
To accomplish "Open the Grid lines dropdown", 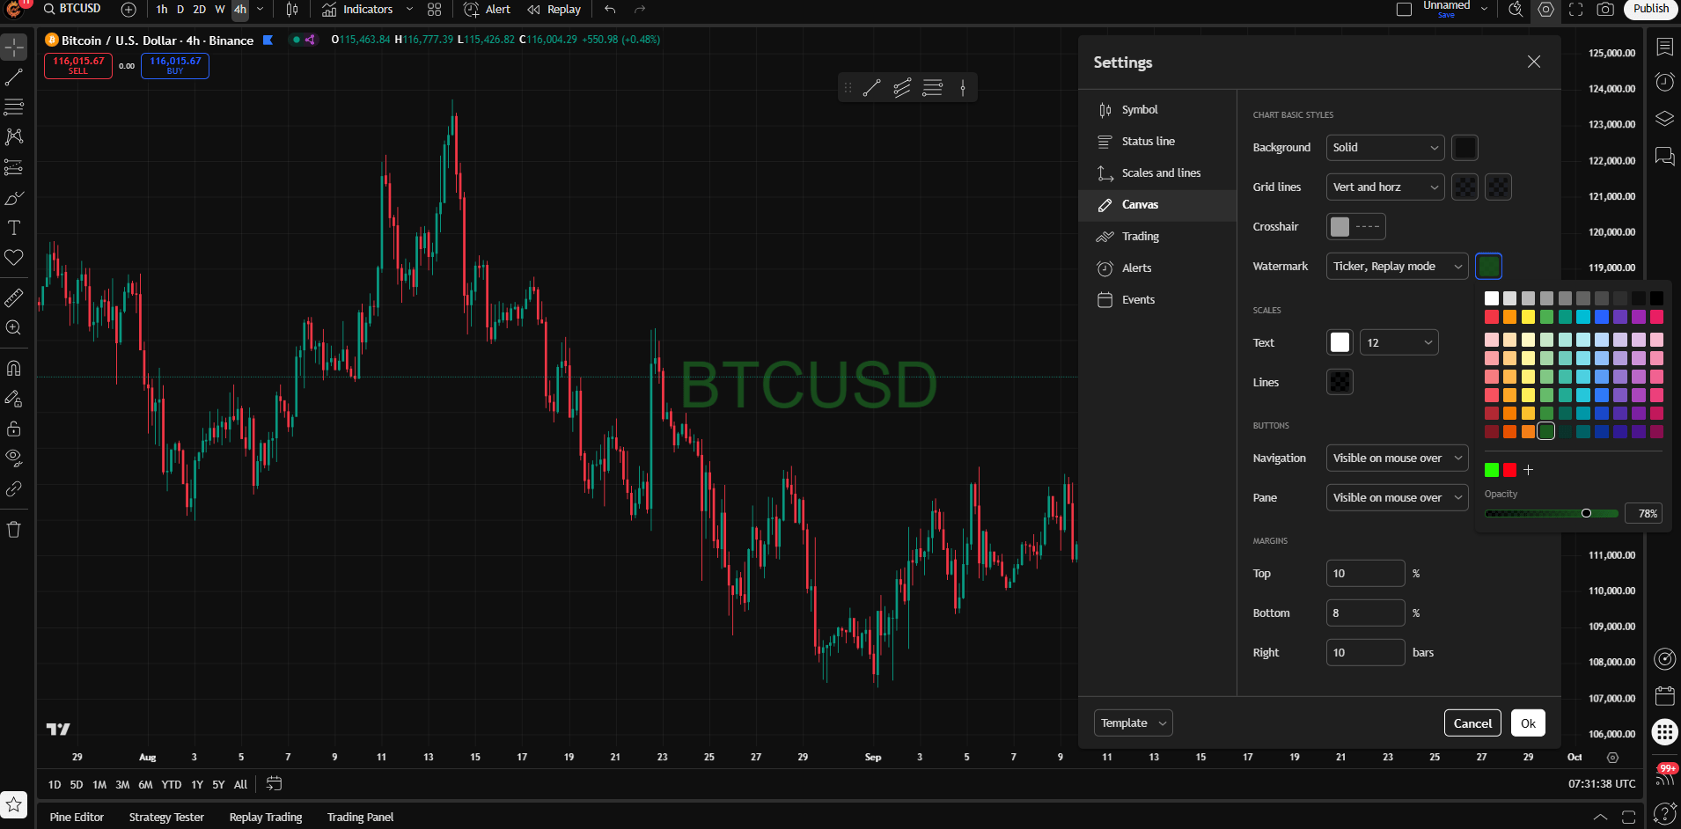I will coord(1385,187).
